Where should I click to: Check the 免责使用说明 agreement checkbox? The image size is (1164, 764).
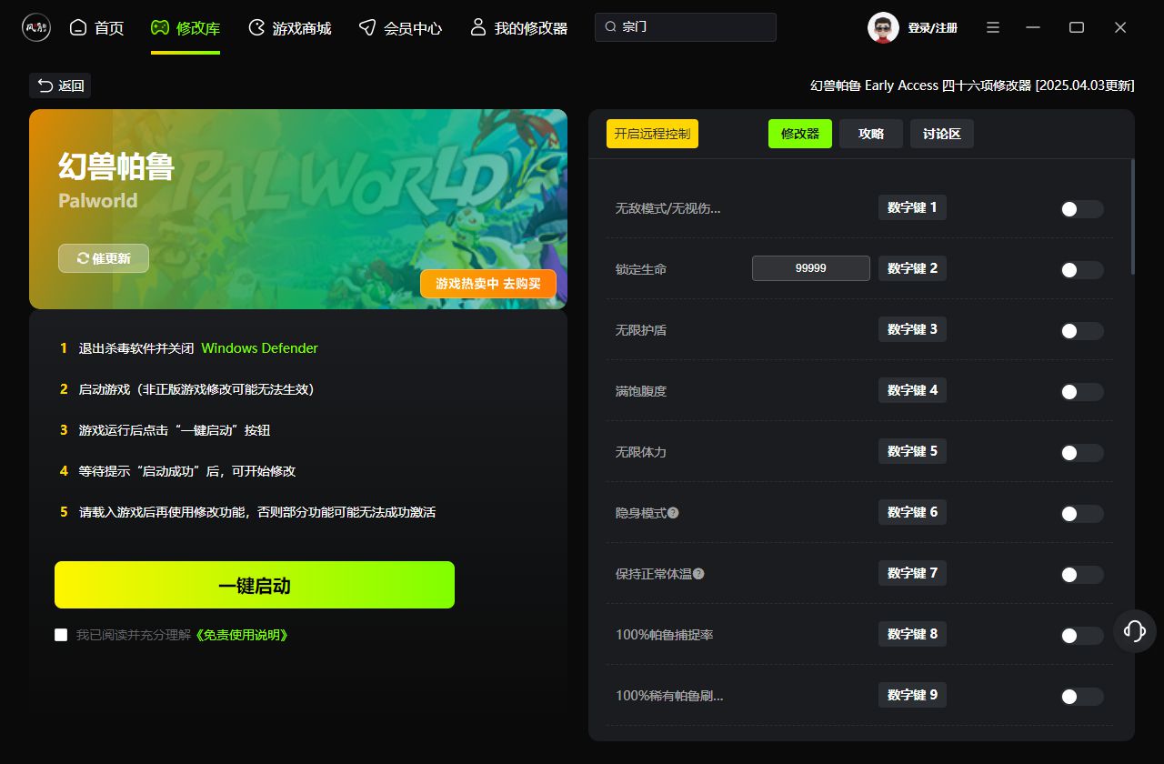click(61, 635)
